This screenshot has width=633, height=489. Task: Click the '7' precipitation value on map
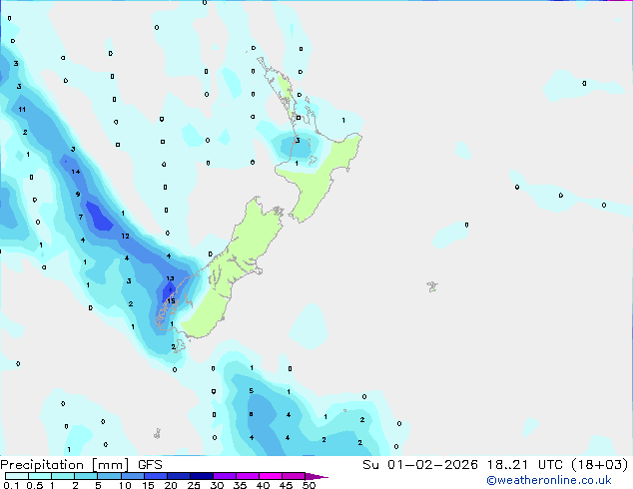point(81,218)
